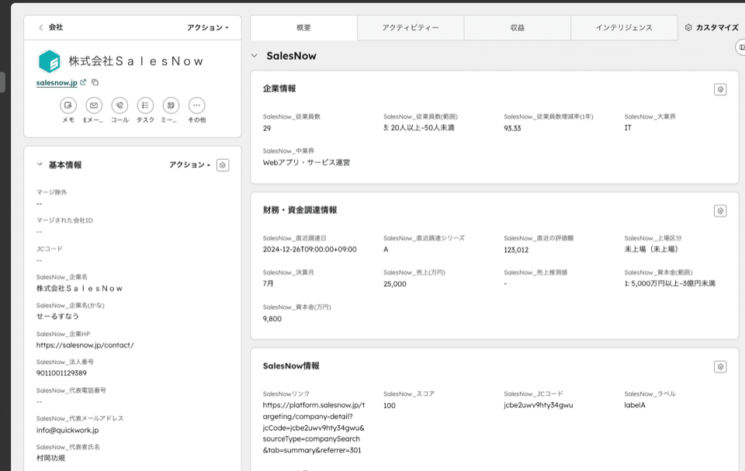This screenshot has height=471, width=745.
Task: Click the SalesNow情報 card heading
Action: 291,366
